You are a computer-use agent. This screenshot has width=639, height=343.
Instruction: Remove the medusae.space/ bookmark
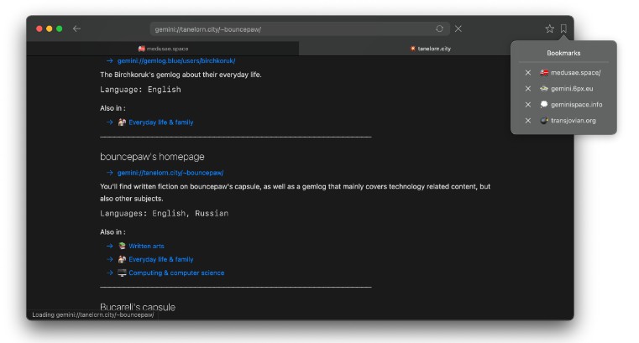click(x=528, y=73)
